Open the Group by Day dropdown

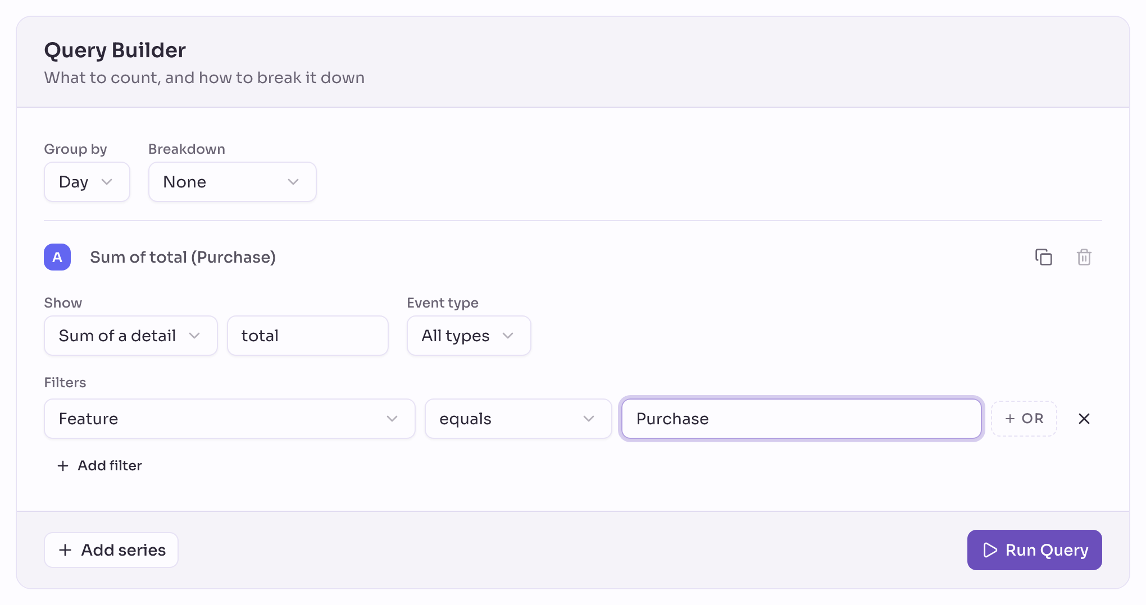(x=87, y=182)
